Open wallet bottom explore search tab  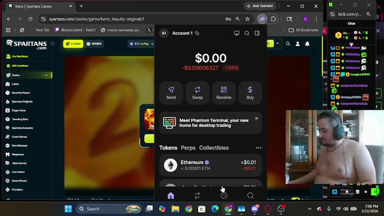point(250,196)
